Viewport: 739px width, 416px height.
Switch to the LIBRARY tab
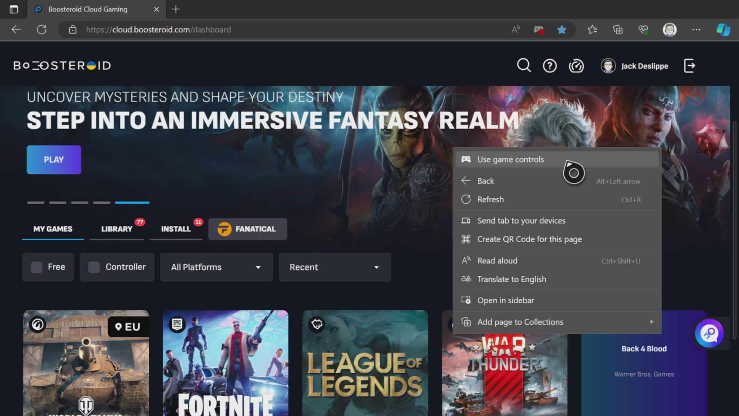point(116,228)
